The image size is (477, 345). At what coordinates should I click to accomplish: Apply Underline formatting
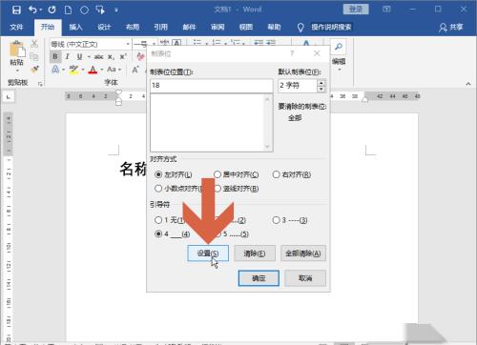pos(79,56)
